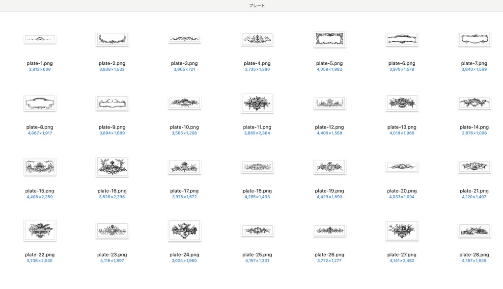Click the file name plate-2.png
503x289 pixels.
[x=112, y=63]
